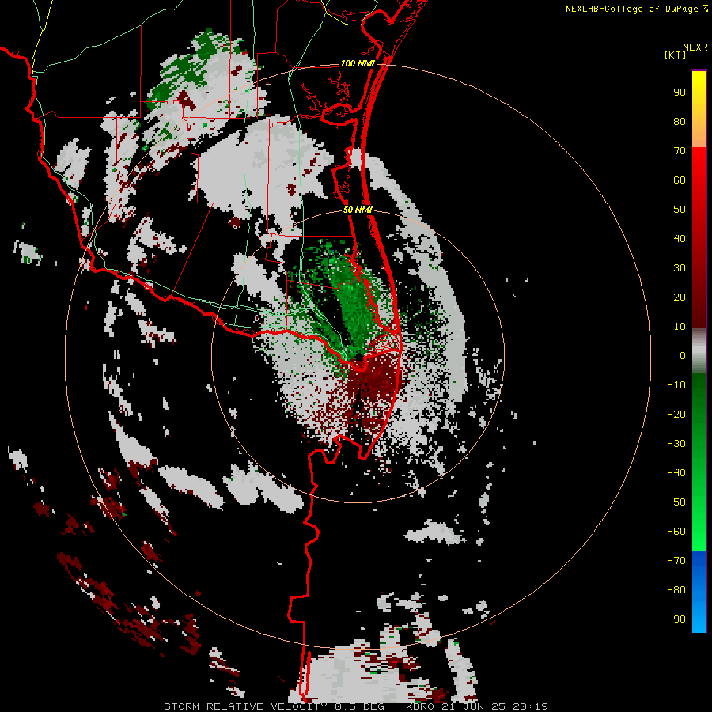
Task: Click the Storm Relative Velocity caption at bottom
Action: coord(355,706)
